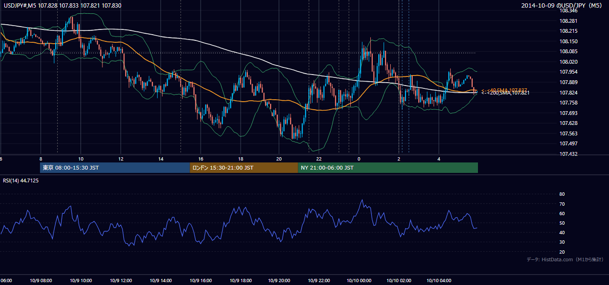Click RSI scale value 60

coord(562,213)
